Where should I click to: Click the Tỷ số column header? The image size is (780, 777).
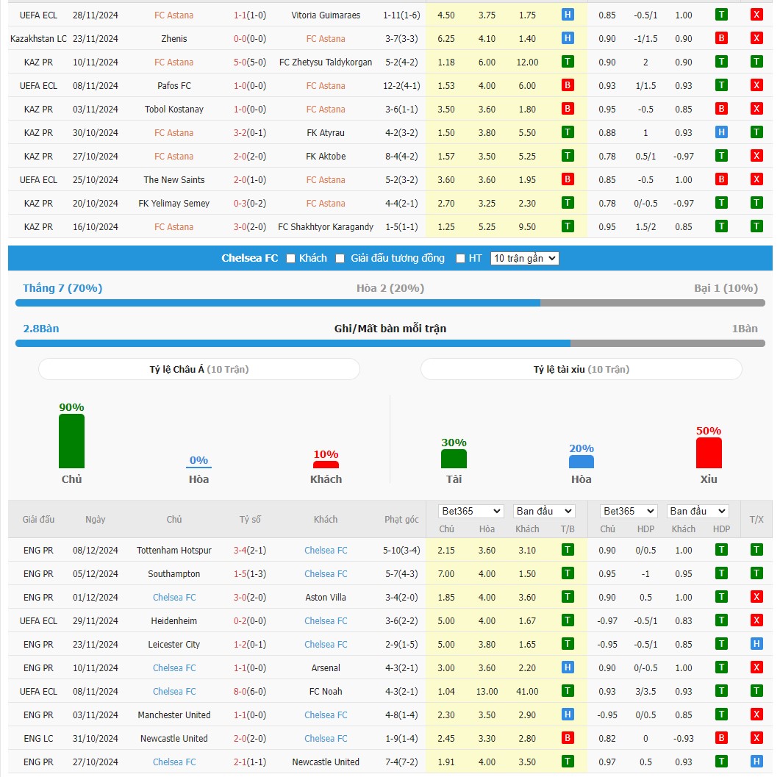pos(250,519)
